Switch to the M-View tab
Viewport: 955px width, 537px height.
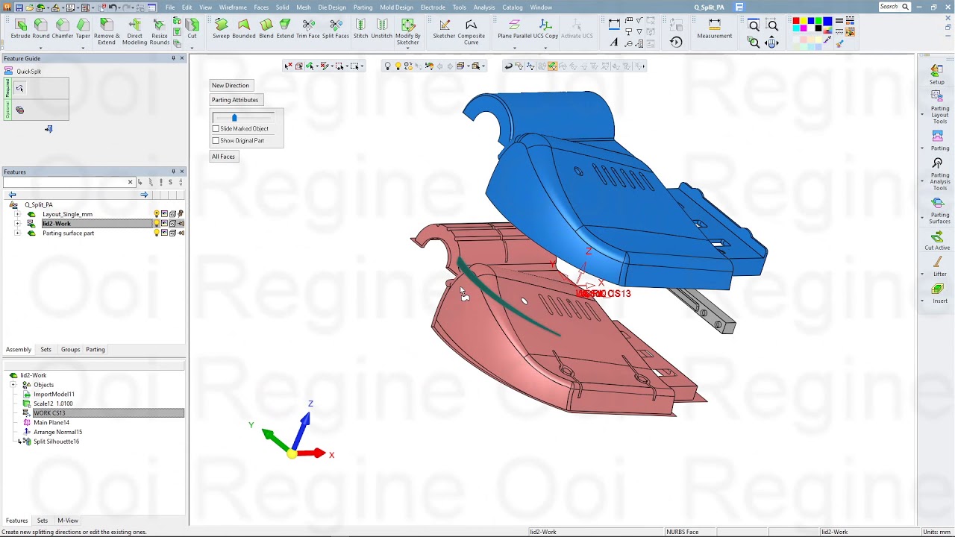click(68, 521)
